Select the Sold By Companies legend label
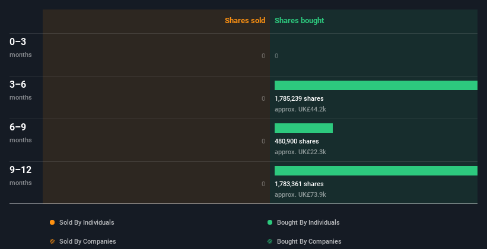487x249 pixels. 88,241
